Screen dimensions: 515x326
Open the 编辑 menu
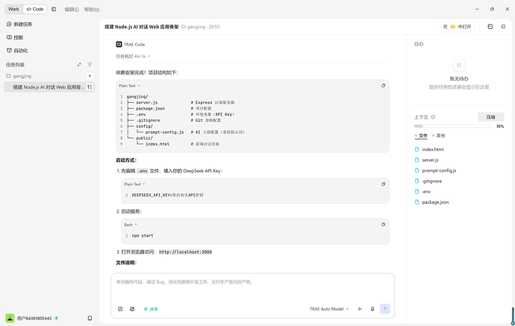pos(72,10)
